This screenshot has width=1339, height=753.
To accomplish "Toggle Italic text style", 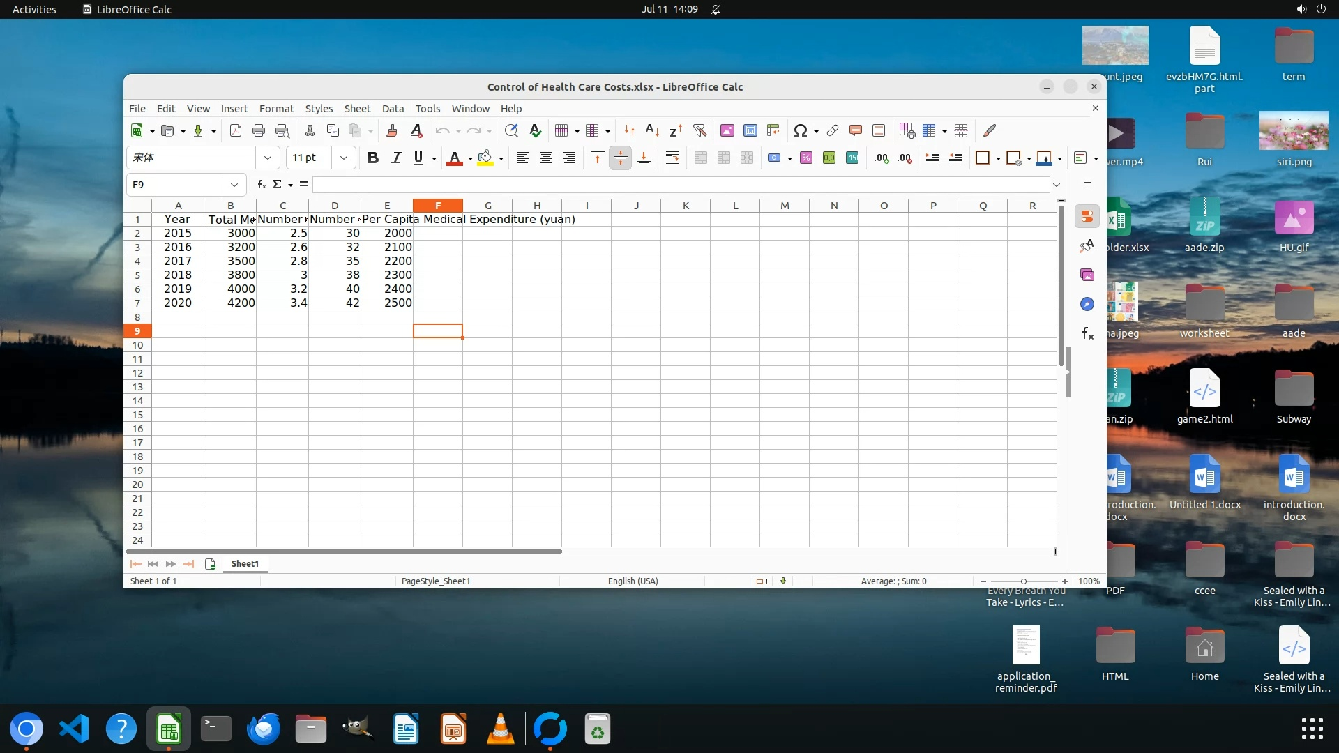I will click(x=396, y=158).
